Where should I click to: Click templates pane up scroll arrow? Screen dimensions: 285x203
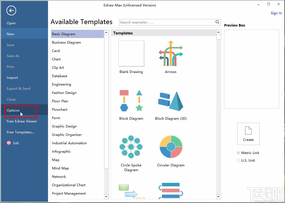tap(219, 32)
